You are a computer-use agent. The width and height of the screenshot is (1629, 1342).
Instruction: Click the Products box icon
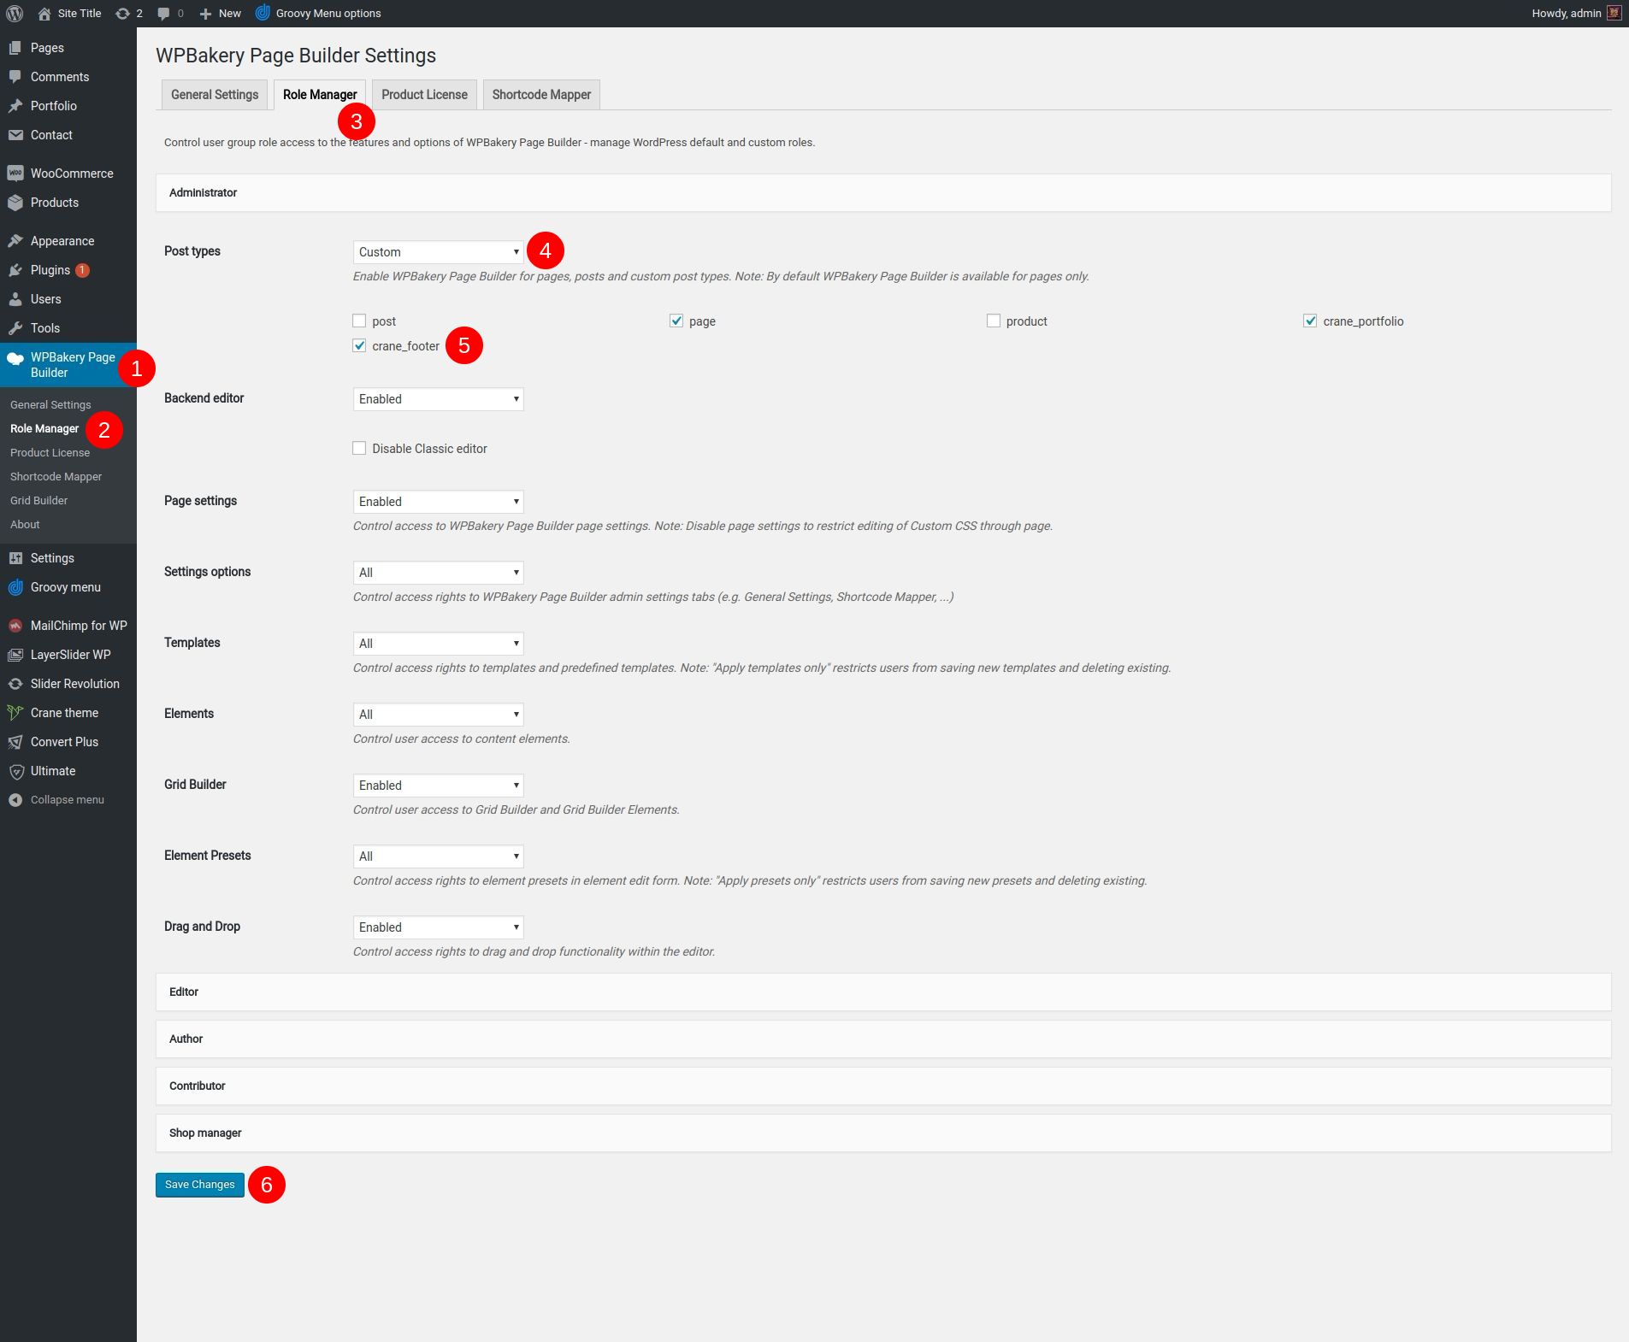pos(15,203)
